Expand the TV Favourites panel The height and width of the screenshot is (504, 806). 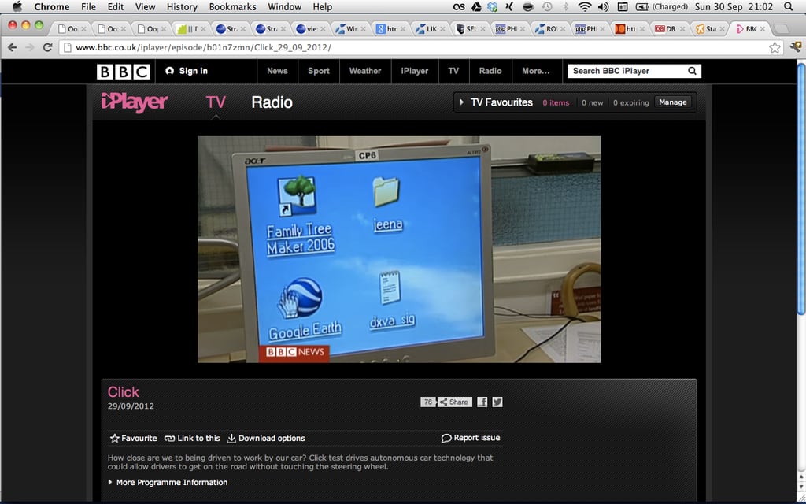[x=496, y=102]
